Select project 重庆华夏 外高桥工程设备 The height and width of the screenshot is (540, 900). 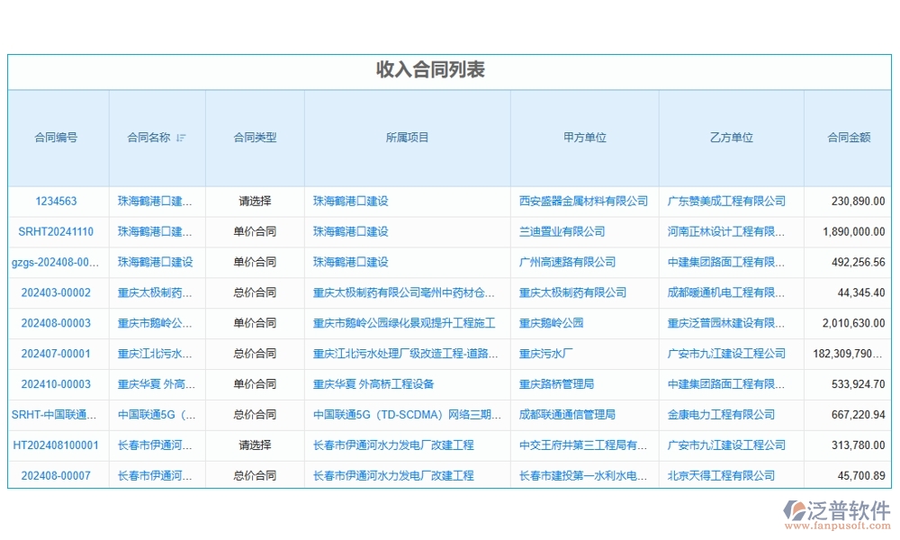pyautogui.click(x=374, y=383)
